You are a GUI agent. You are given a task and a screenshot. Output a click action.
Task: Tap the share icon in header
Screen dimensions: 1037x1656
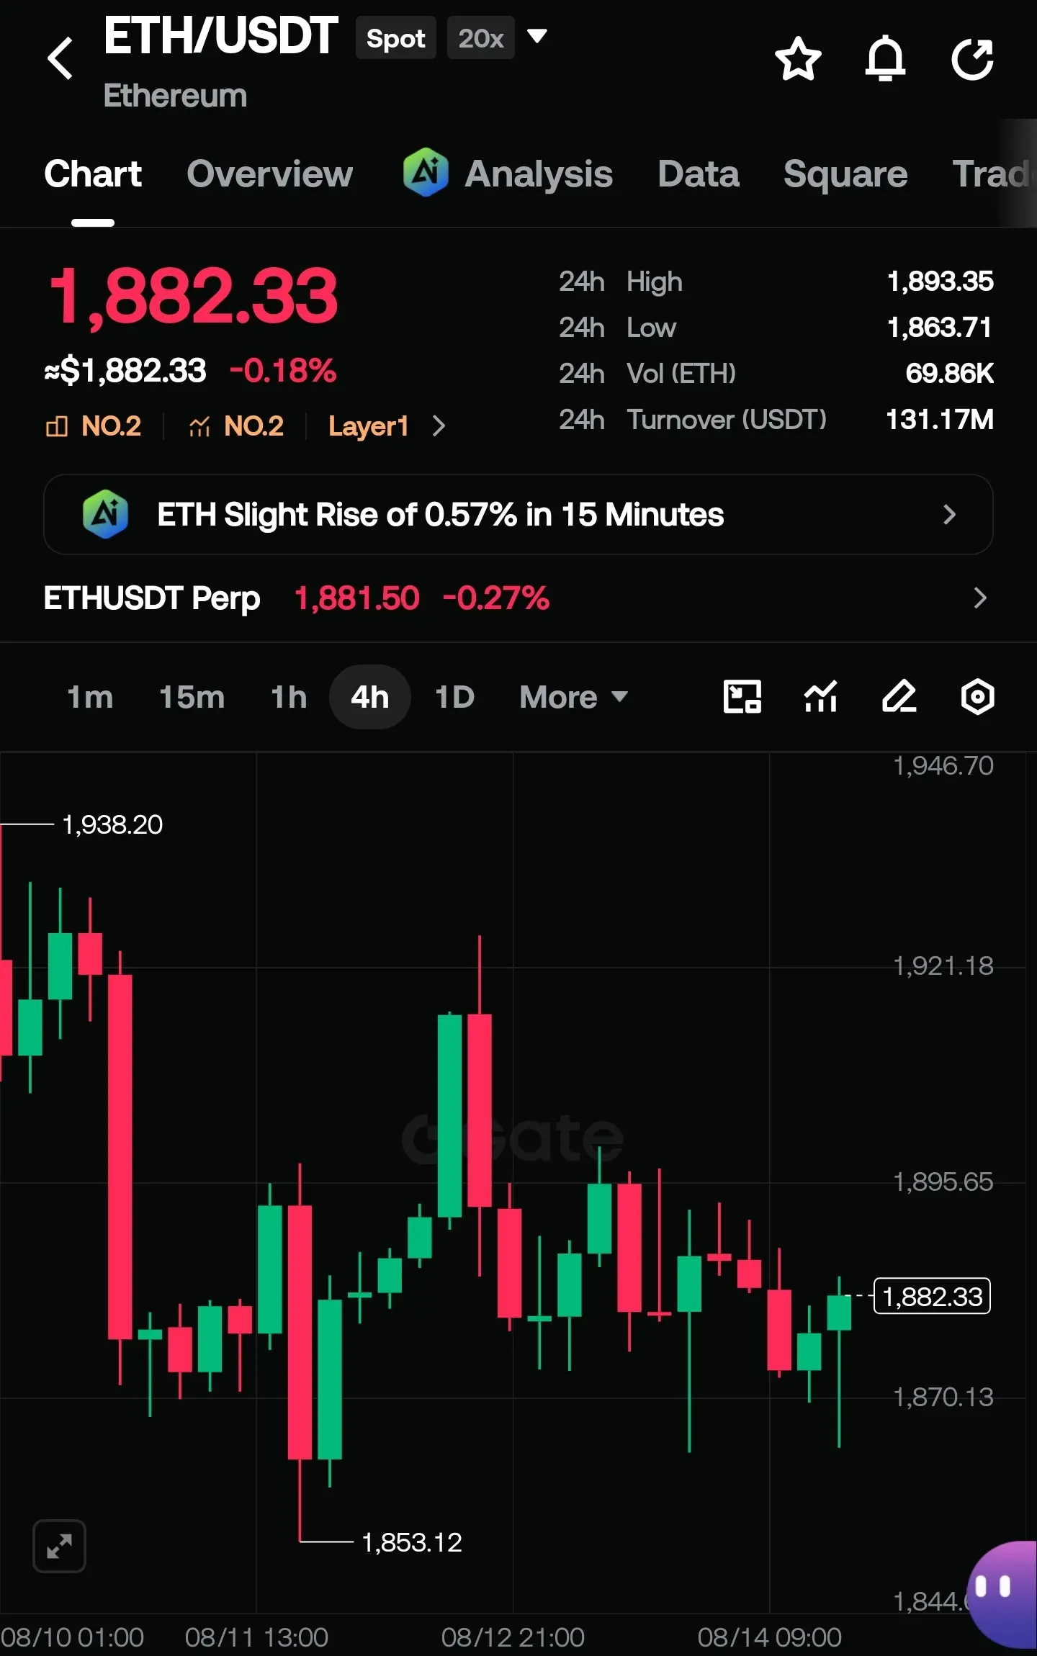pos(972,58)
